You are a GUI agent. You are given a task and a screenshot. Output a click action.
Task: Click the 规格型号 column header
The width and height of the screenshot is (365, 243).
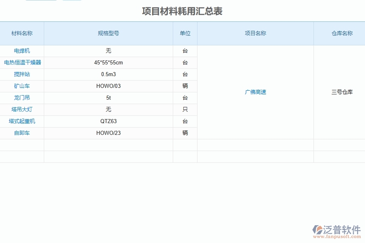[108, 34]
